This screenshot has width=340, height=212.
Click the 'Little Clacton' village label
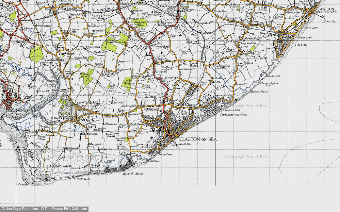[162, 57]
